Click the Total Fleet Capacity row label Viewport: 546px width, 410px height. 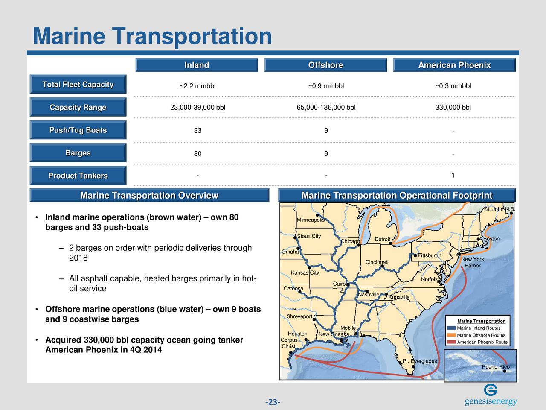(x=78, y=84)
